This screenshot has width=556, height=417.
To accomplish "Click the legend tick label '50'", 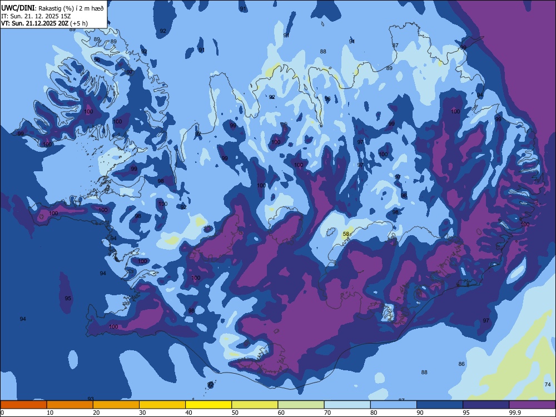I will point(235,413).
